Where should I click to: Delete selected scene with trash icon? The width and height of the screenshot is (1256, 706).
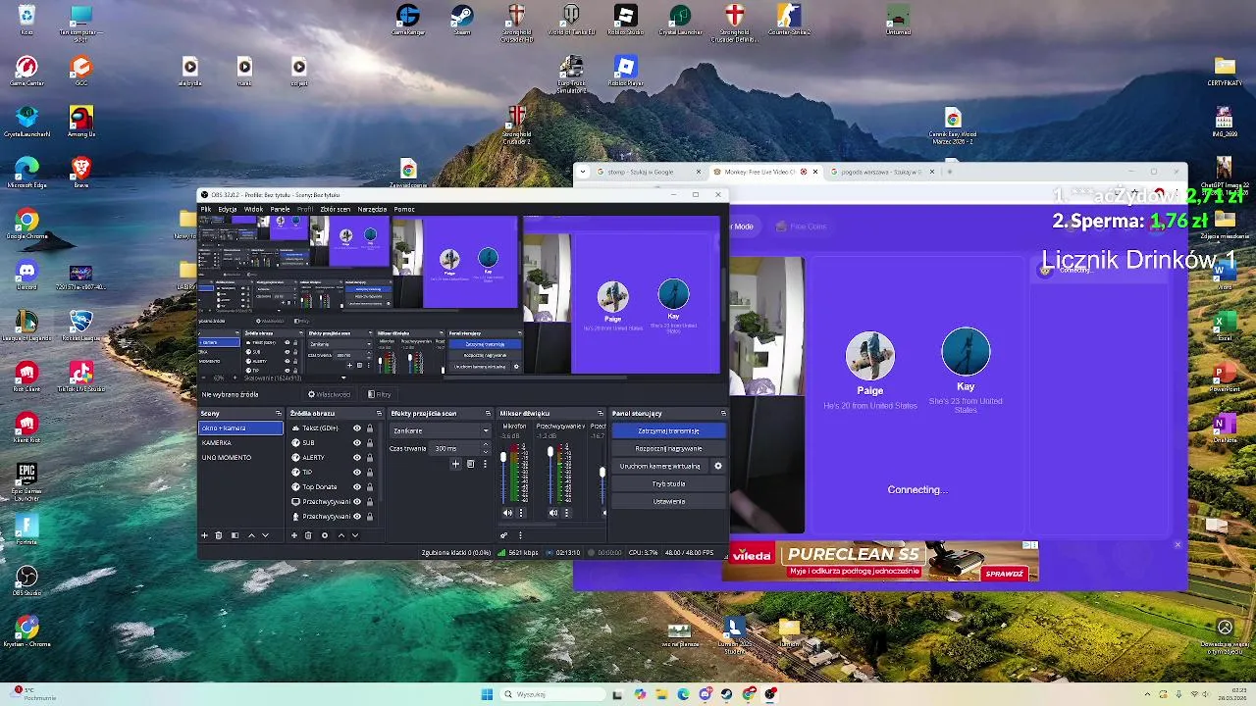[219, 535]
